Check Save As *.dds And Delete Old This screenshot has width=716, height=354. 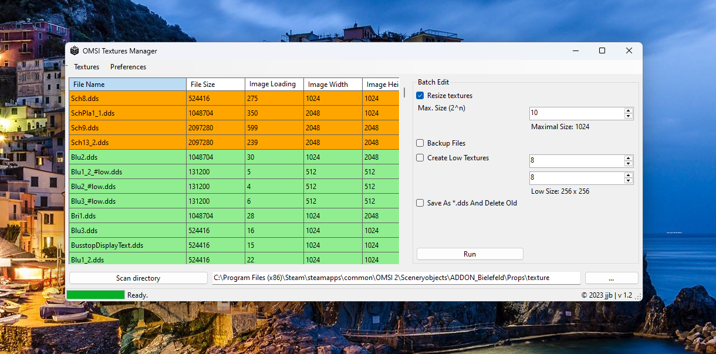[x=420, y=203]
